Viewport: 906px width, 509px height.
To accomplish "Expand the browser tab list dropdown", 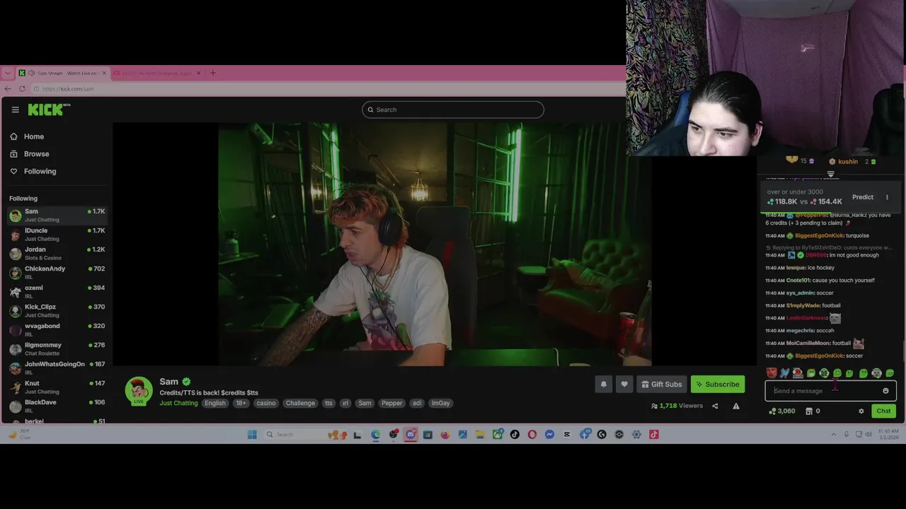I will 7,73.
